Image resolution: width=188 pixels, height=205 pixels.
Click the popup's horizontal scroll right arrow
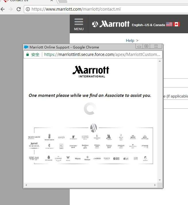pyautogui.click(x=155, y=185)
